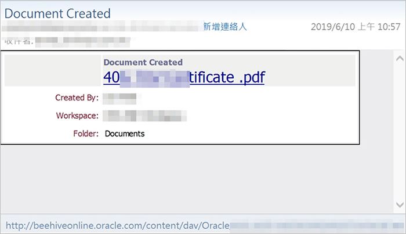406x234 pixels.
Task: Click the 2019/6/10 received timestamp
Action: tap(356, 27)
